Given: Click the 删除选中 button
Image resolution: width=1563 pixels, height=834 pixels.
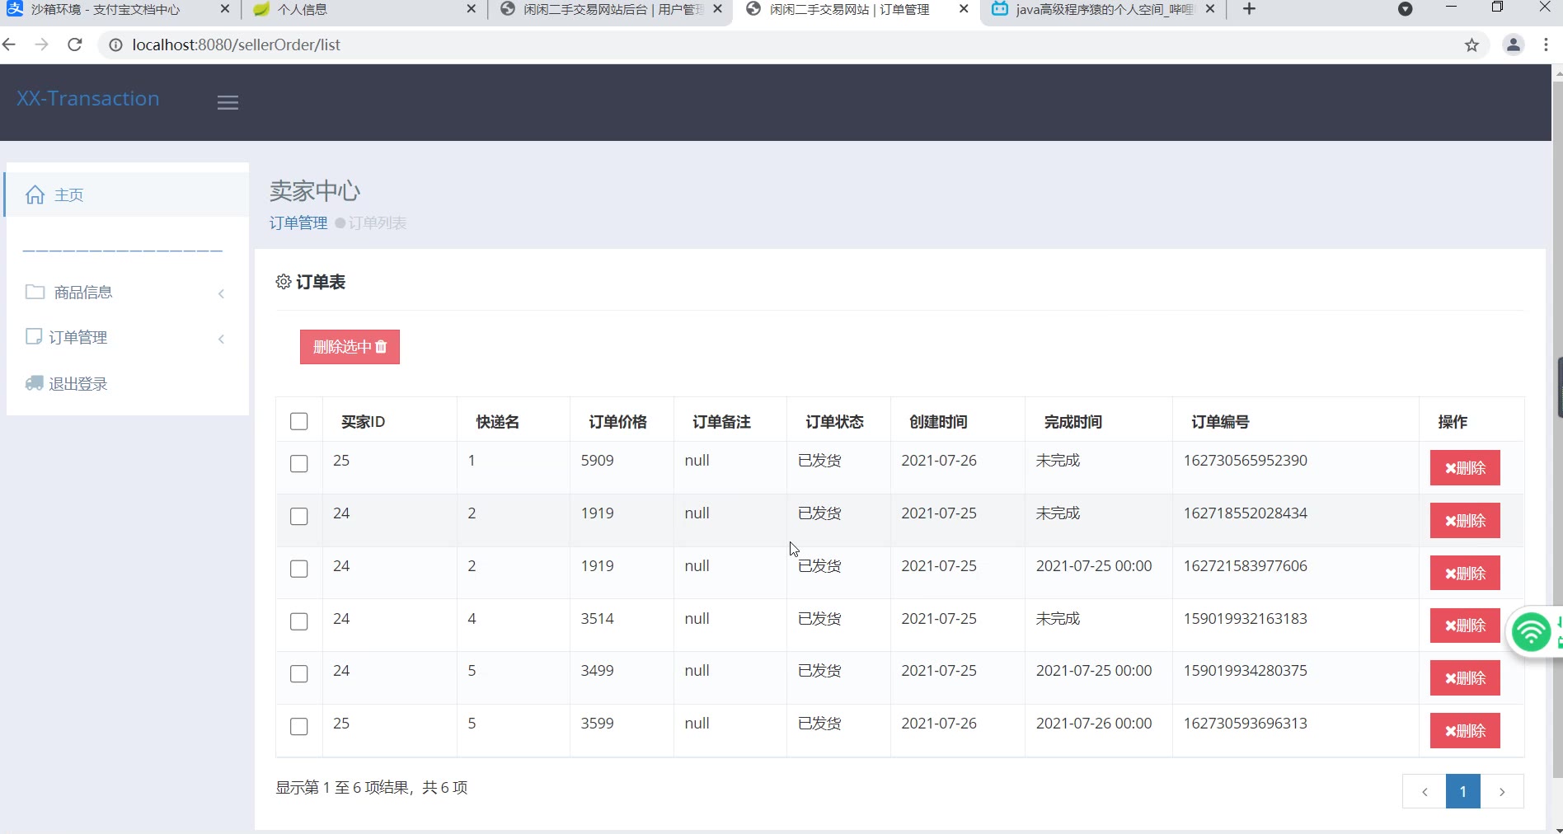Looking at the screenshot, I should click(x=350, y=347).
